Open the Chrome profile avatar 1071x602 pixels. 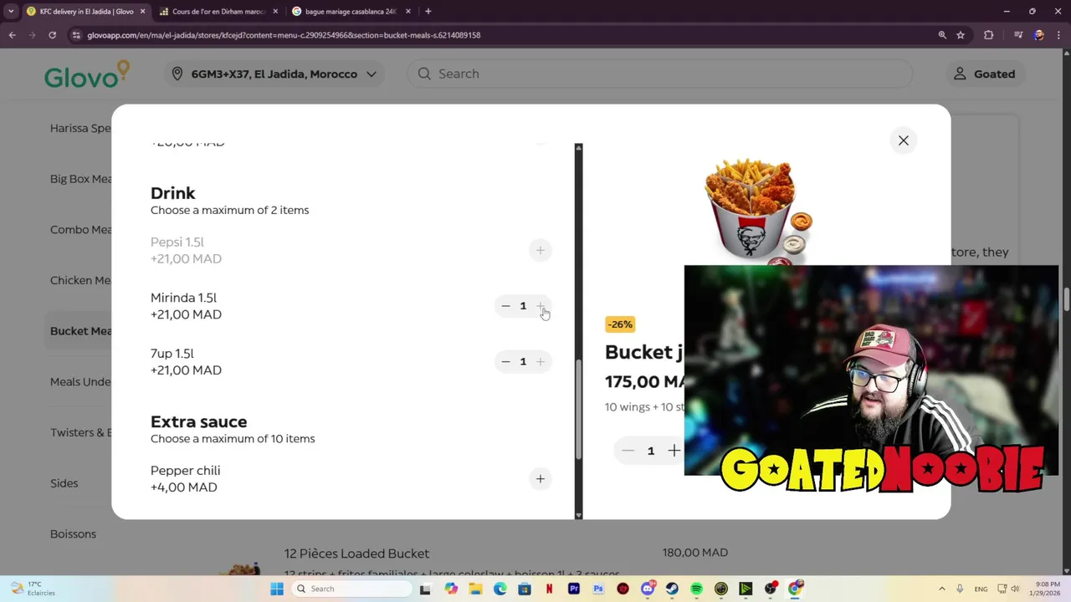[x=1038, y=35]
